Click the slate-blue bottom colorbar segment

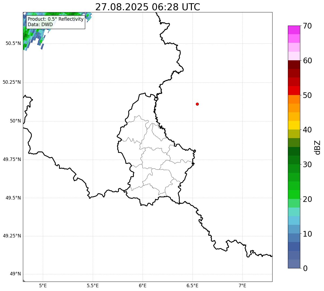294,264
